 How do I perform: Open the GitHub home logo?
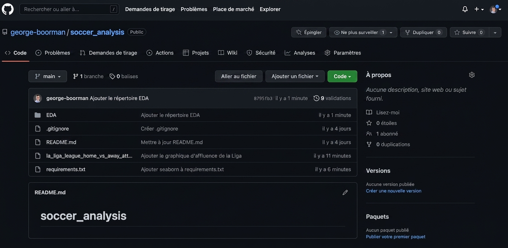8,9
